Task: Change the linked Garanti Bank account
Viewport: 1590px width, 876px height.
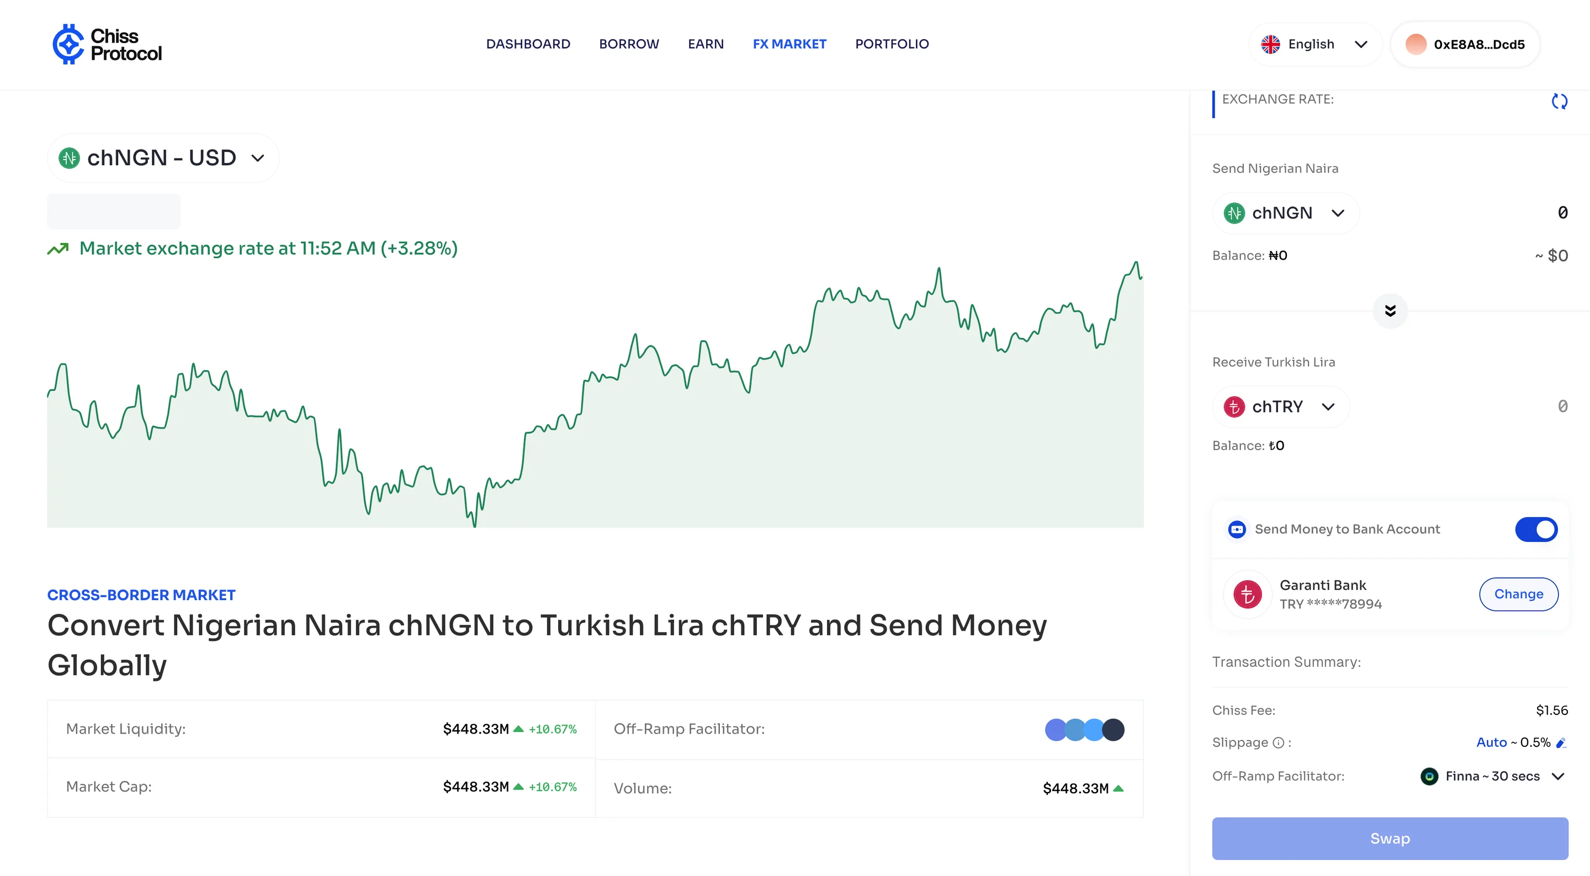Action: pyautogui.click(x=1519, y=594)
